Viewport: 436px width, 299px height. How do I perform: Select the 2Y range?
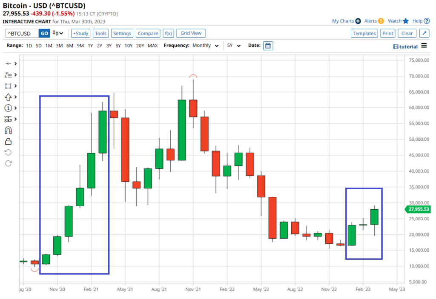click(100, 46)
